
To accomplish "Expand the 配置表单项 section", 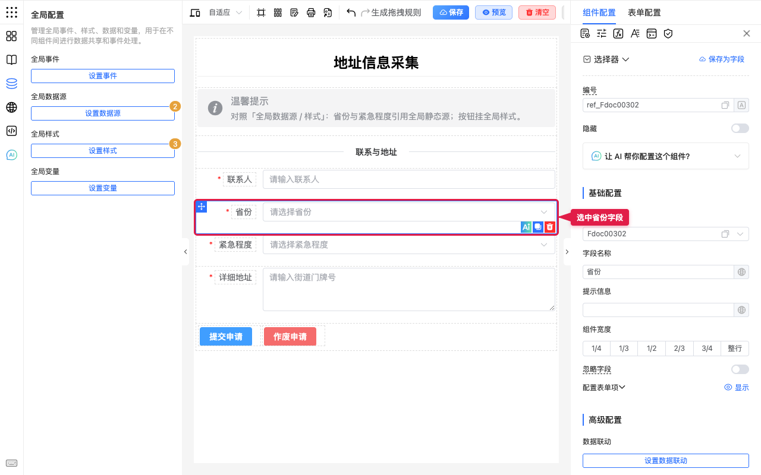I will [604, 387].
